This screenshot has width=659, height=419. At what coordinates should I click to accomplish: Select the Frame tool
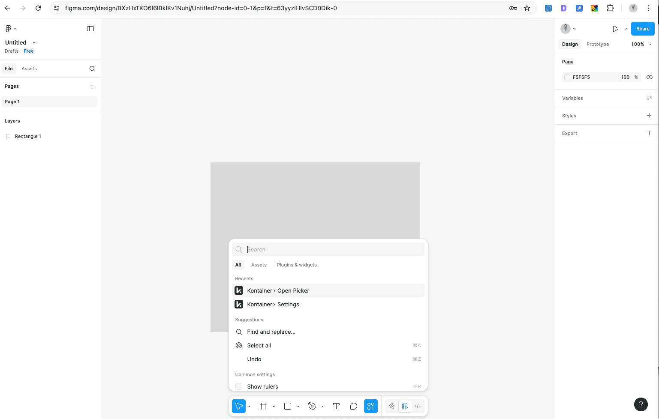[263, 406]
